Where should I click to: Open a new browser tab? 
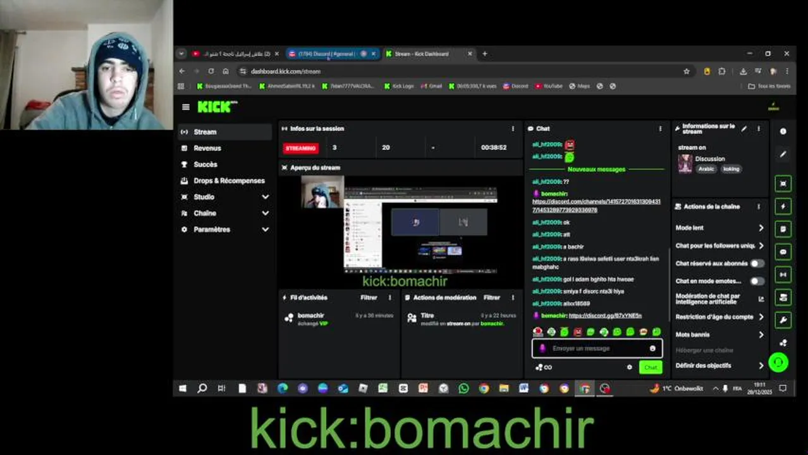coord(485,54)
